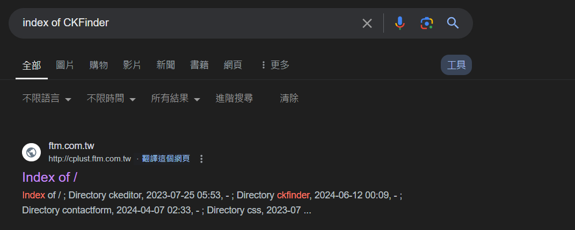
Task: Clear the search box with the X icon
Action: [367, 24]
